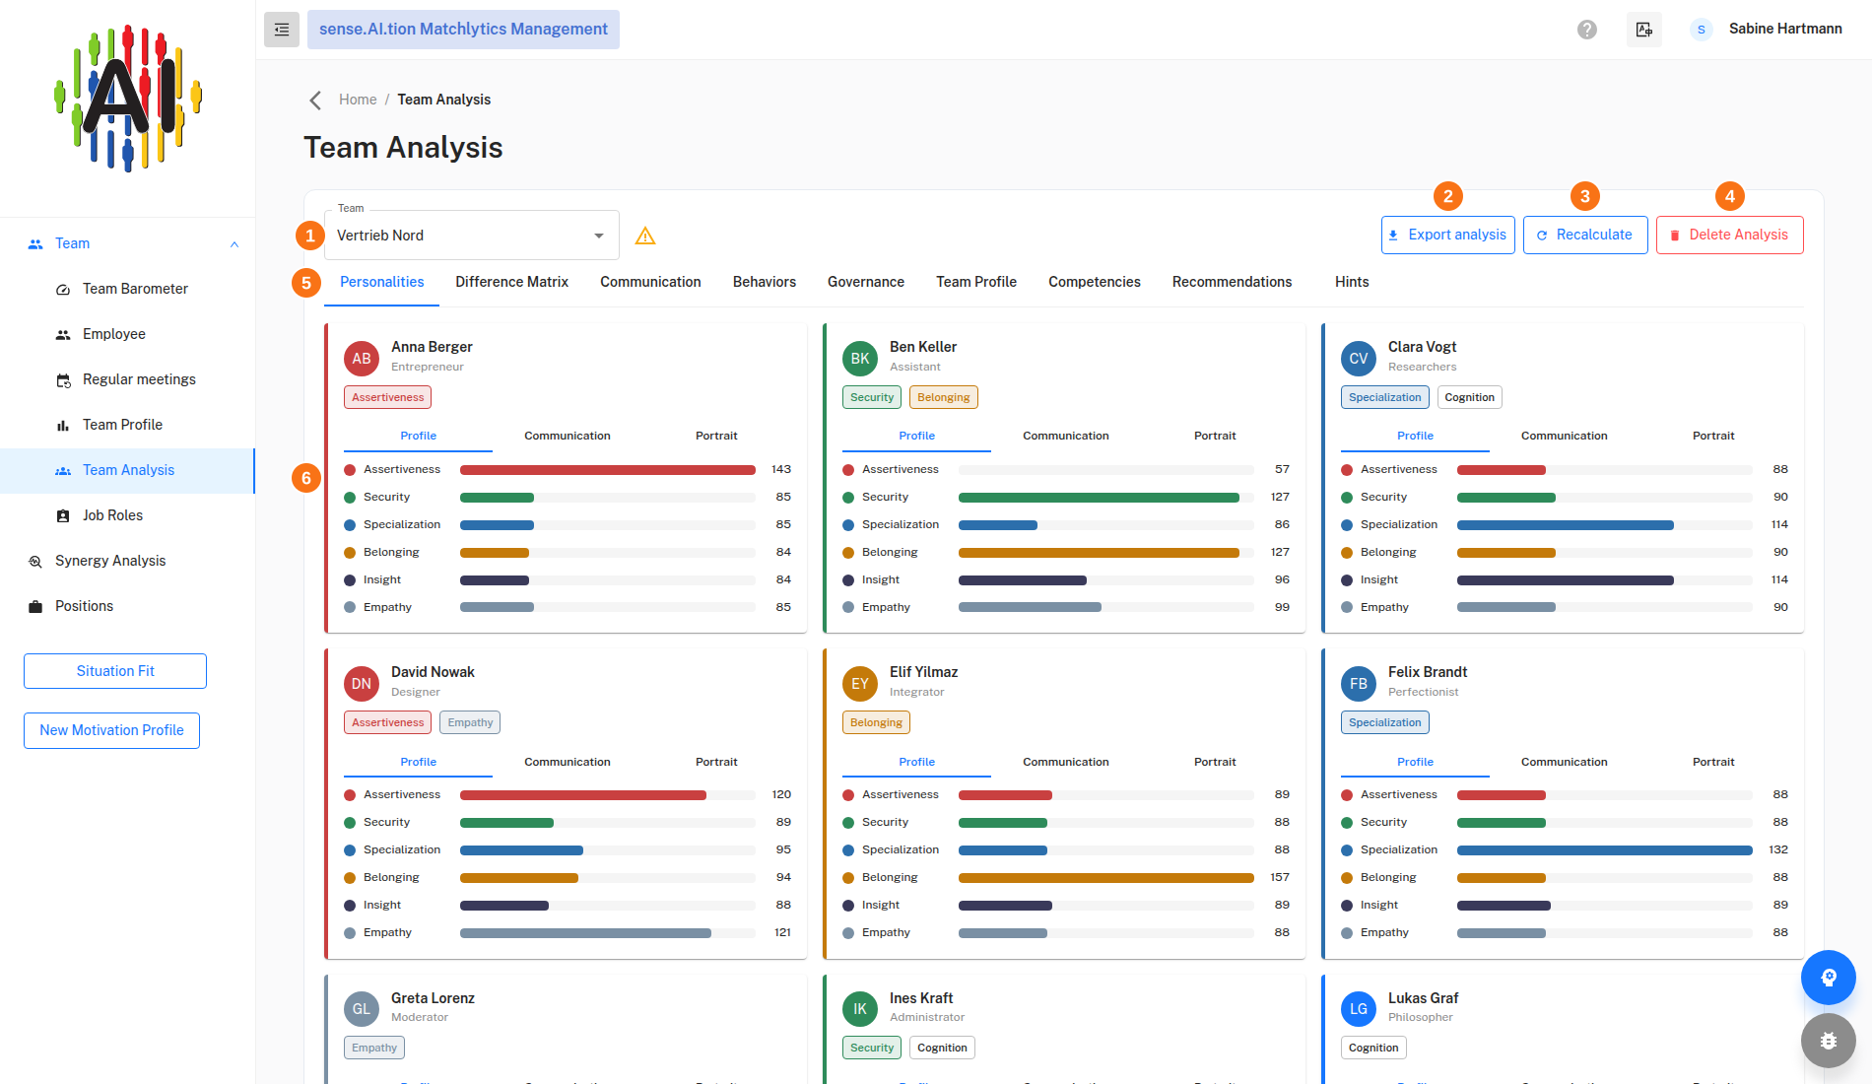Open Portrait tab on David Nowak card
This screenshot has height=1084, width=1872.
716,762
